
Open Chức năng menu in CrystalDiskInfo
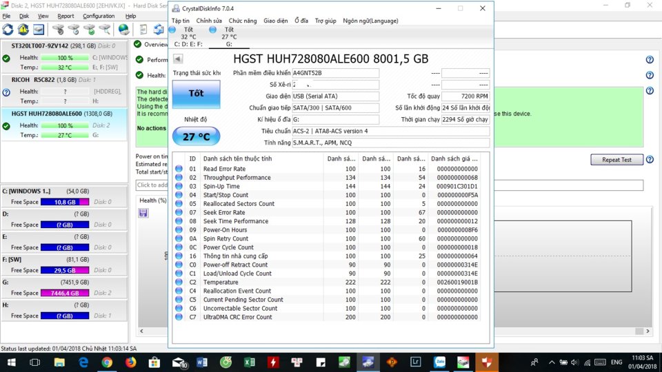pyautogui.click(x=242, y=21)
